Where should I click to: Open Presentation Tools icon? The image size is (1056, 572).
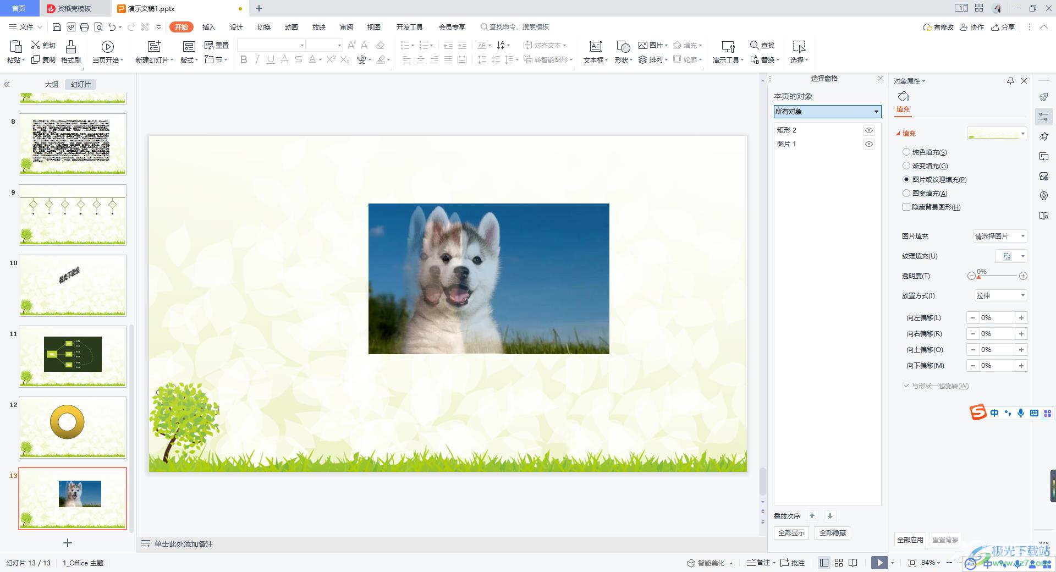click(728, 47)
